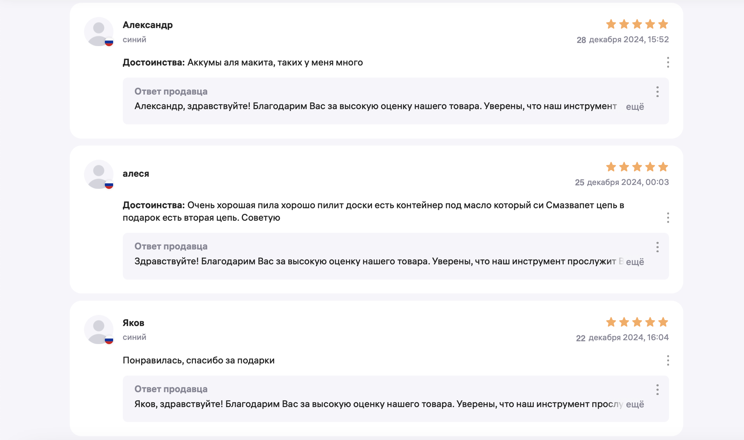Click reviewer name Яков
The height and width of the screenshot is (440, 744).
[x=133, y=323]
